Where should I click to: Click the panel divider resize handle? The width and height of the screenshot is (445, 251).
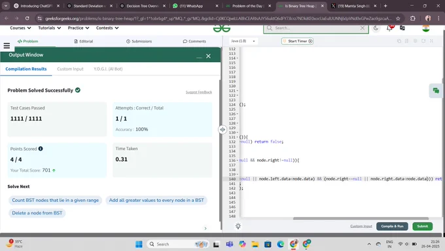click(x=222, y=129)
